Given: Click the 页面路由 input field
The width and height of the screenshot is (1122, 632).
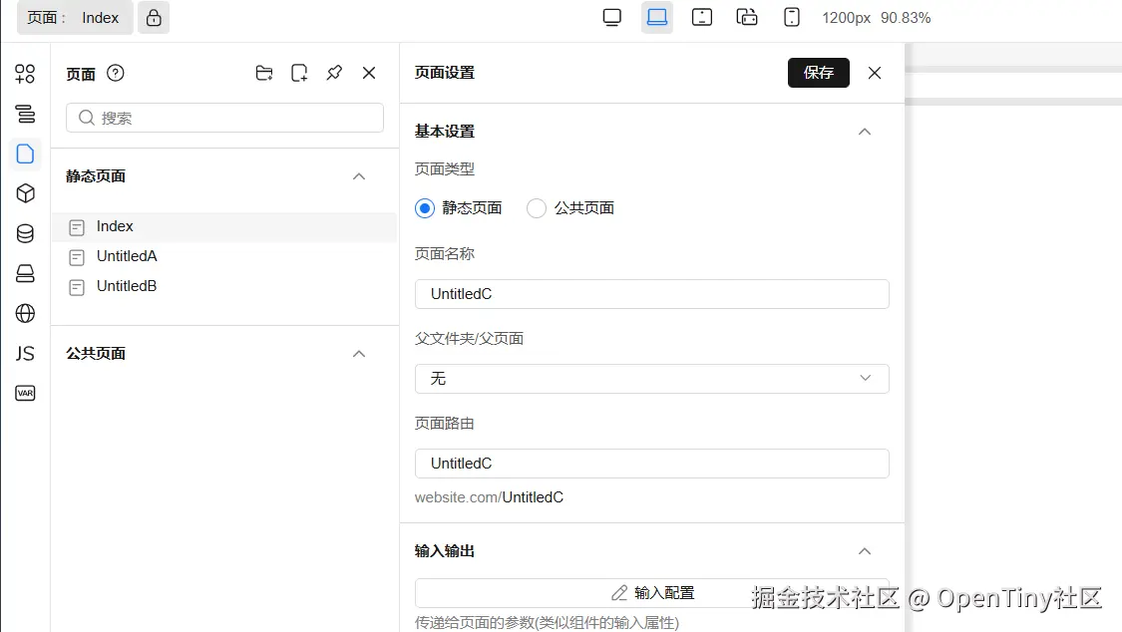Looking at the screenshot, I should (x=652, y=464).
